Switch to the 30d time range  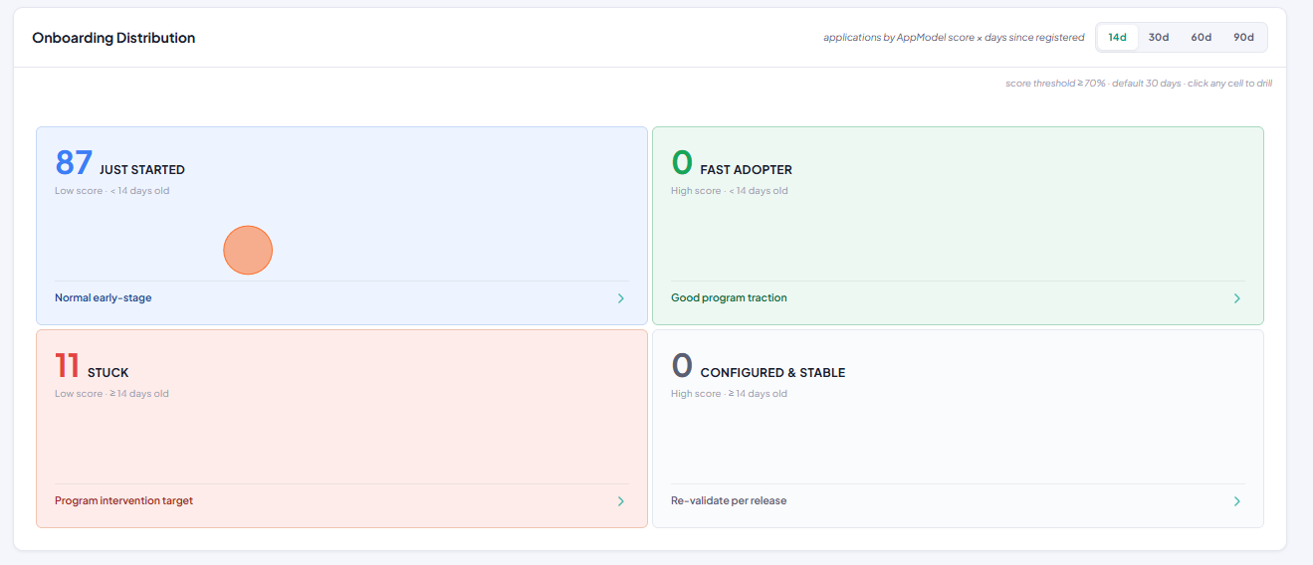click(x=1159, y=37)
